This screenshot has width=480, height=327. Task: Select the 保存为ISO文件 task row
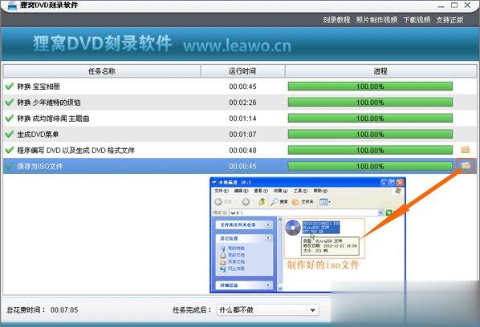[240, 166]
